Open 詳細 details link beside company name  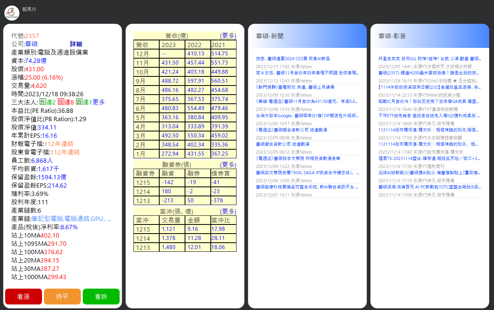coord(76,44)
